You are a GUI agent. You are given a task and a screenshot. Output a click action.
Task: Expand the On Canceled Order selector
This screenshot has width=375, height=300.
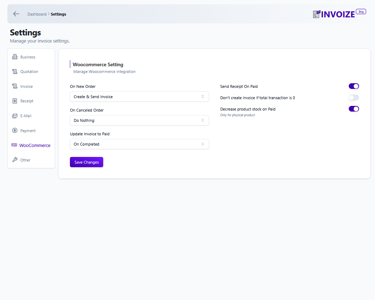[139, 120]
